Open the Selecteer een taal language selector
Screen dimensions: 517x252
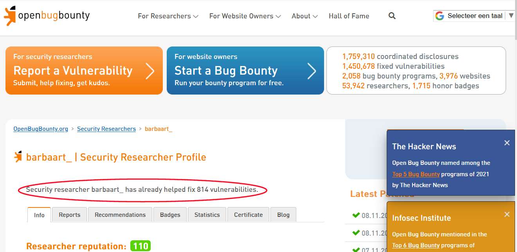(x=475, y=16)
